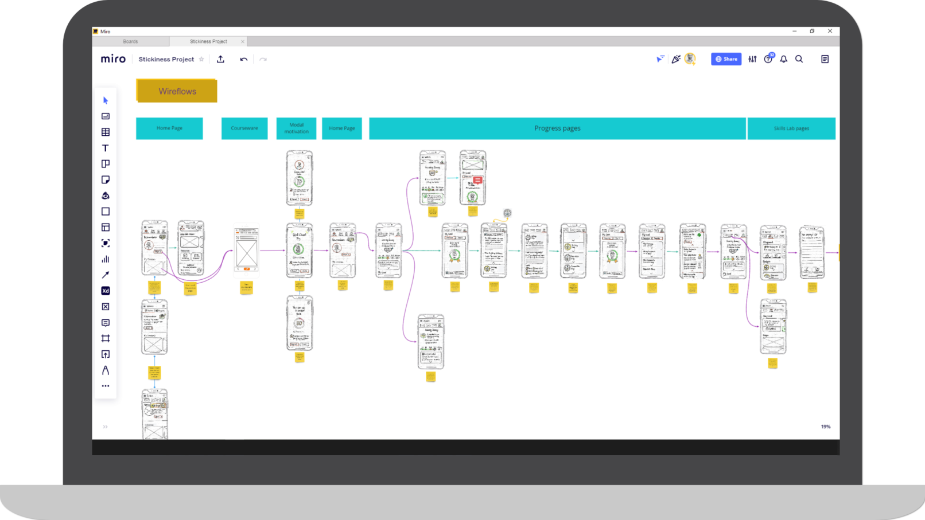Select the cursor/select tool
925x520 pixels.
tap(106, 100)
